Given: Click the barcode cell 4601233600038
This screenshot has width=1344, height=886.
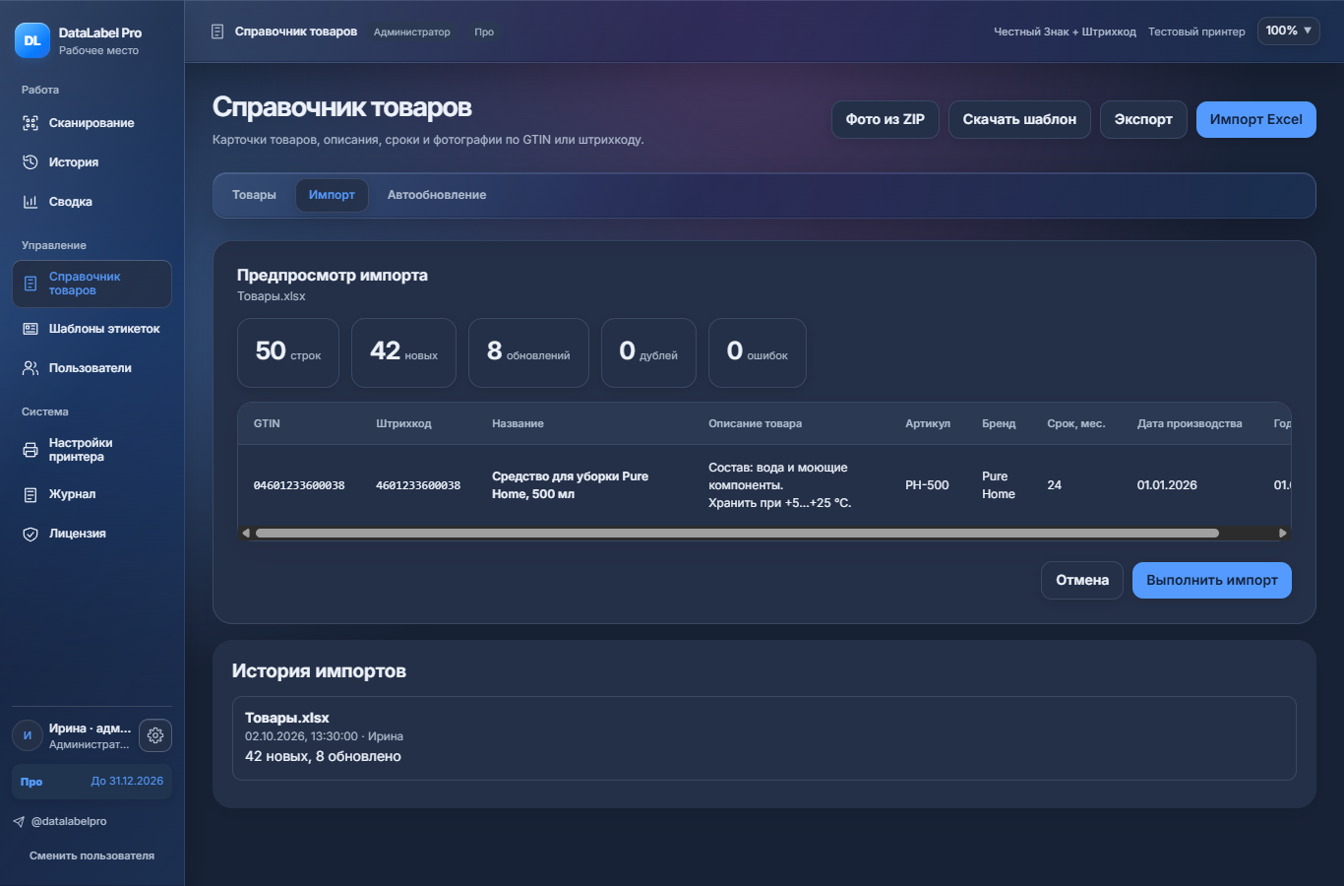Looking at the screenshot, I should click(418, 485).
